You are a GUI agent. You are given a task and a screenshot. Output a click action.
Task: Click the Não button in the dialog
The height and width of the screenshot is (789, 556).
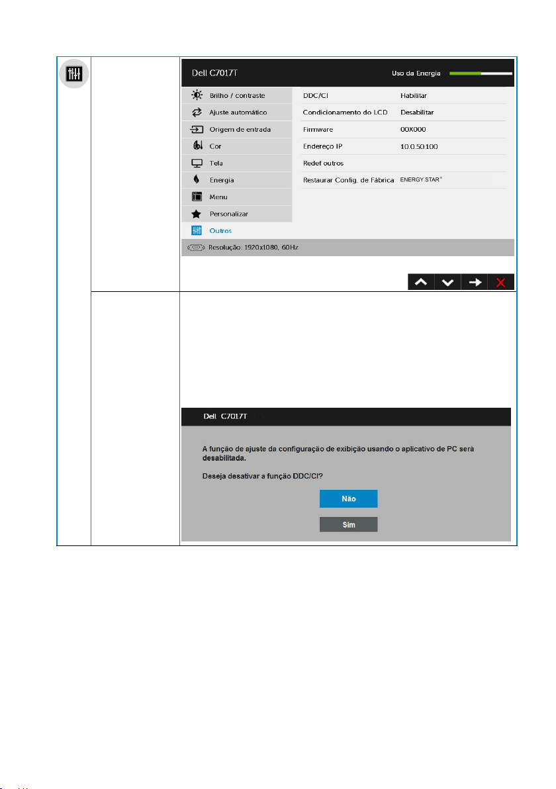click(348, 498)
